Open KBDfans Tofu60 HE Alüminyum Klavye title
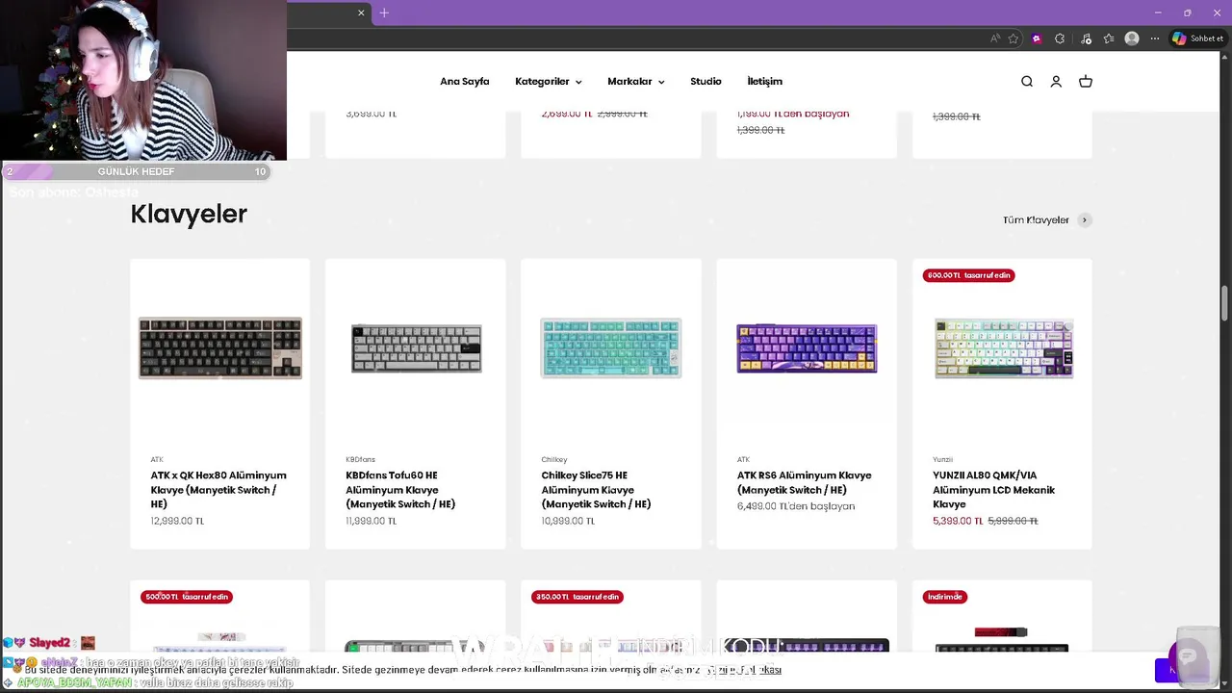The height and width of the screenshot is (693, 1232). click(x=400, y=490)
